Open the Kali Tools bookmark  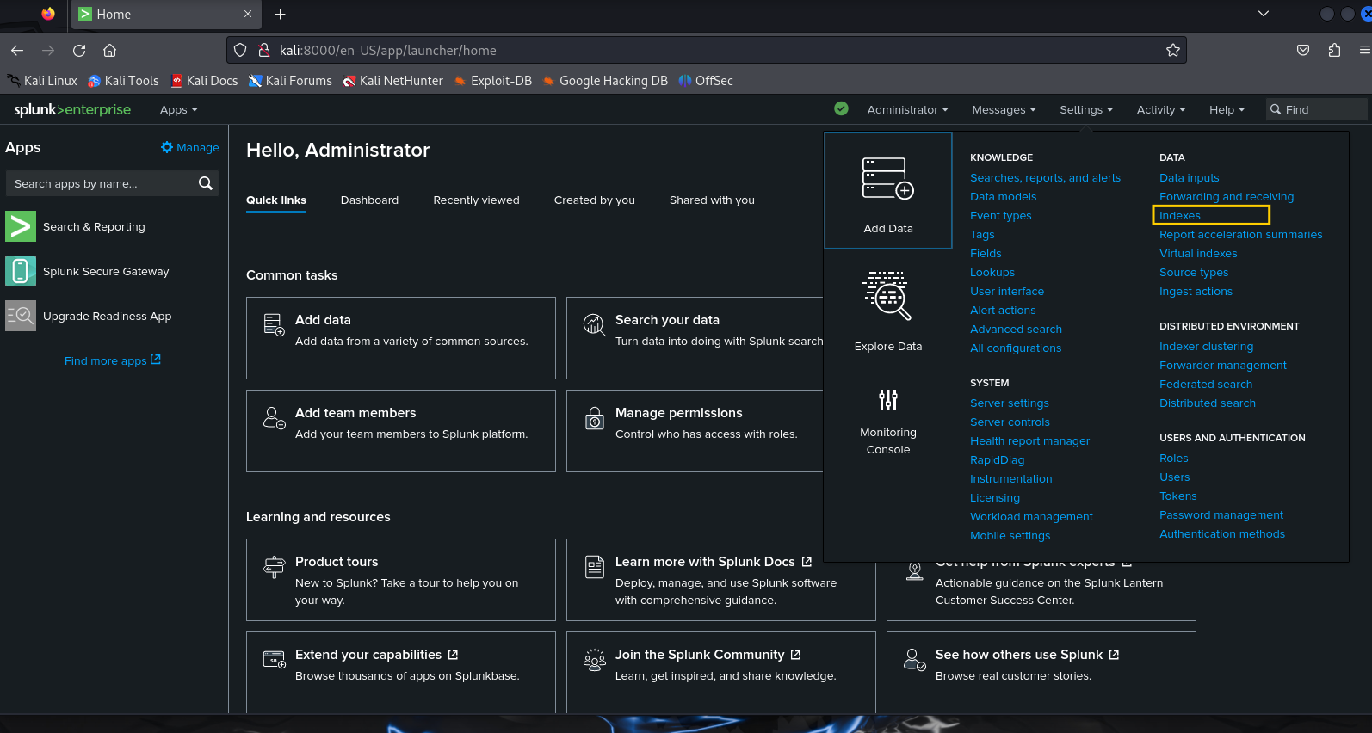point(123,80)
